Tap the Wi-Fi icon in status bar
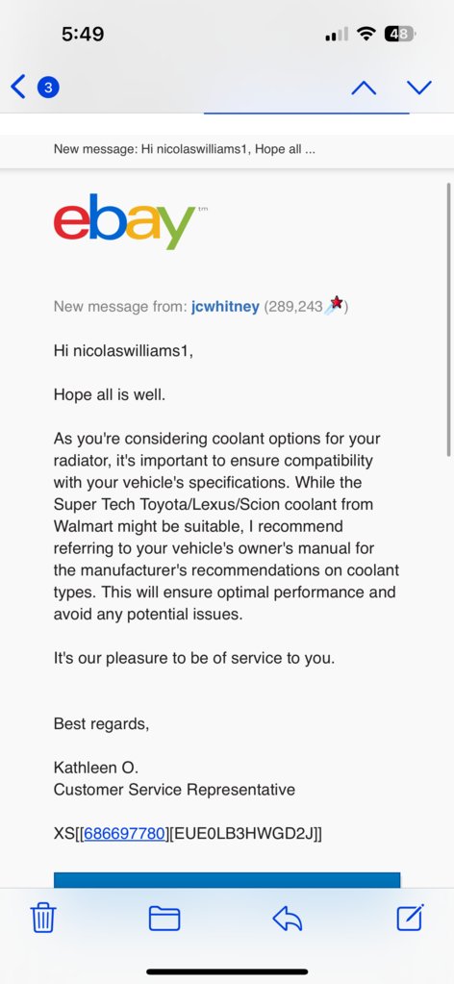Image resolution: width=454 pixels, height=984 pixels. (366, 34)
